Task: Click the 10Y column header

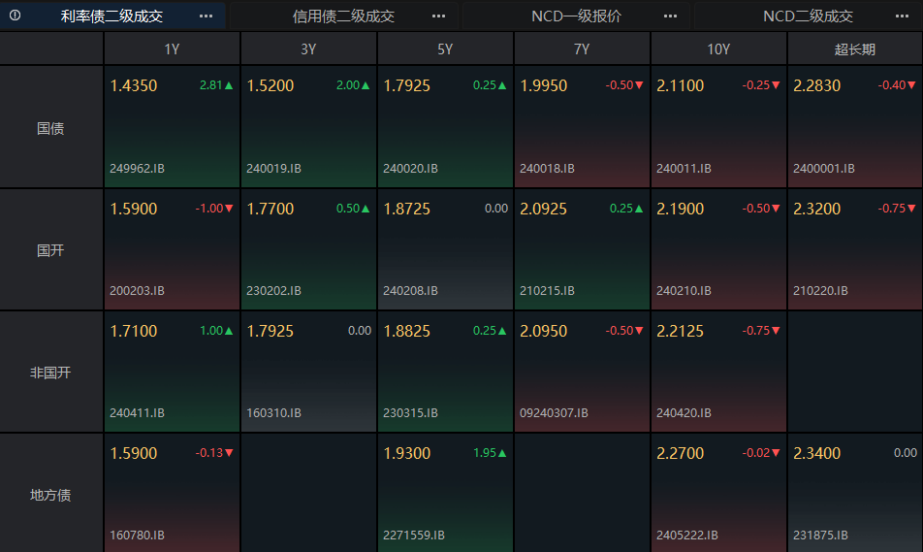Action: click(718, 49)
